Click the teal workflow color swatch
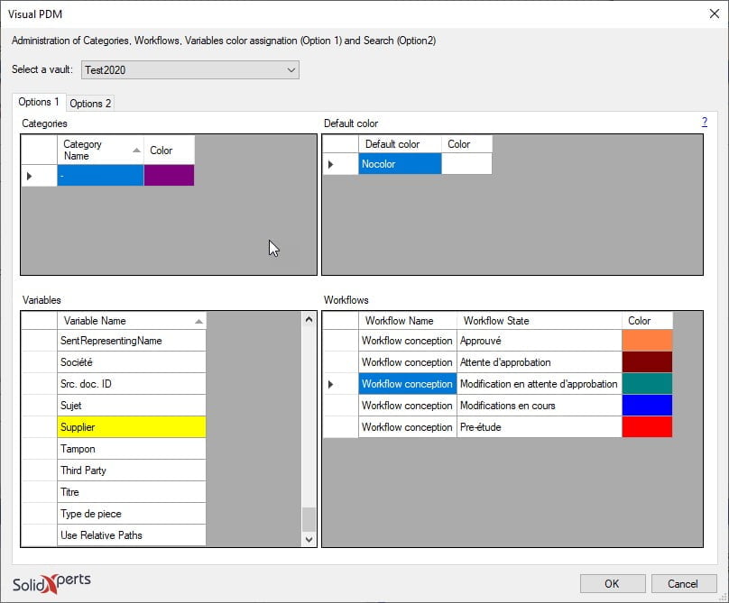 (x=647, y=384)
